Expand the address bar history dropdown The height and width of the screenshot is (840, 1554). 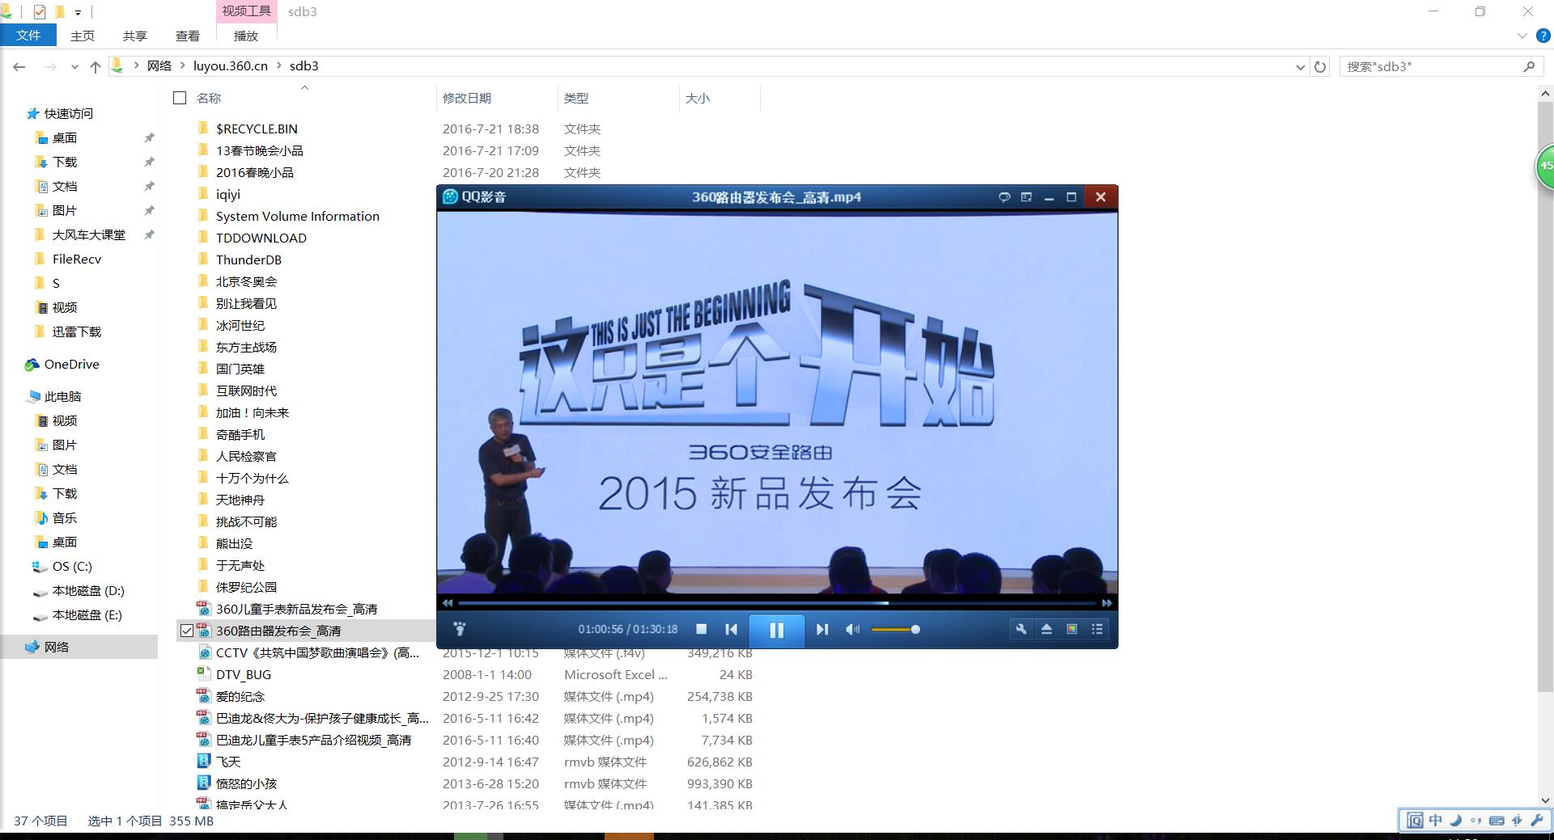point(1300,66)
